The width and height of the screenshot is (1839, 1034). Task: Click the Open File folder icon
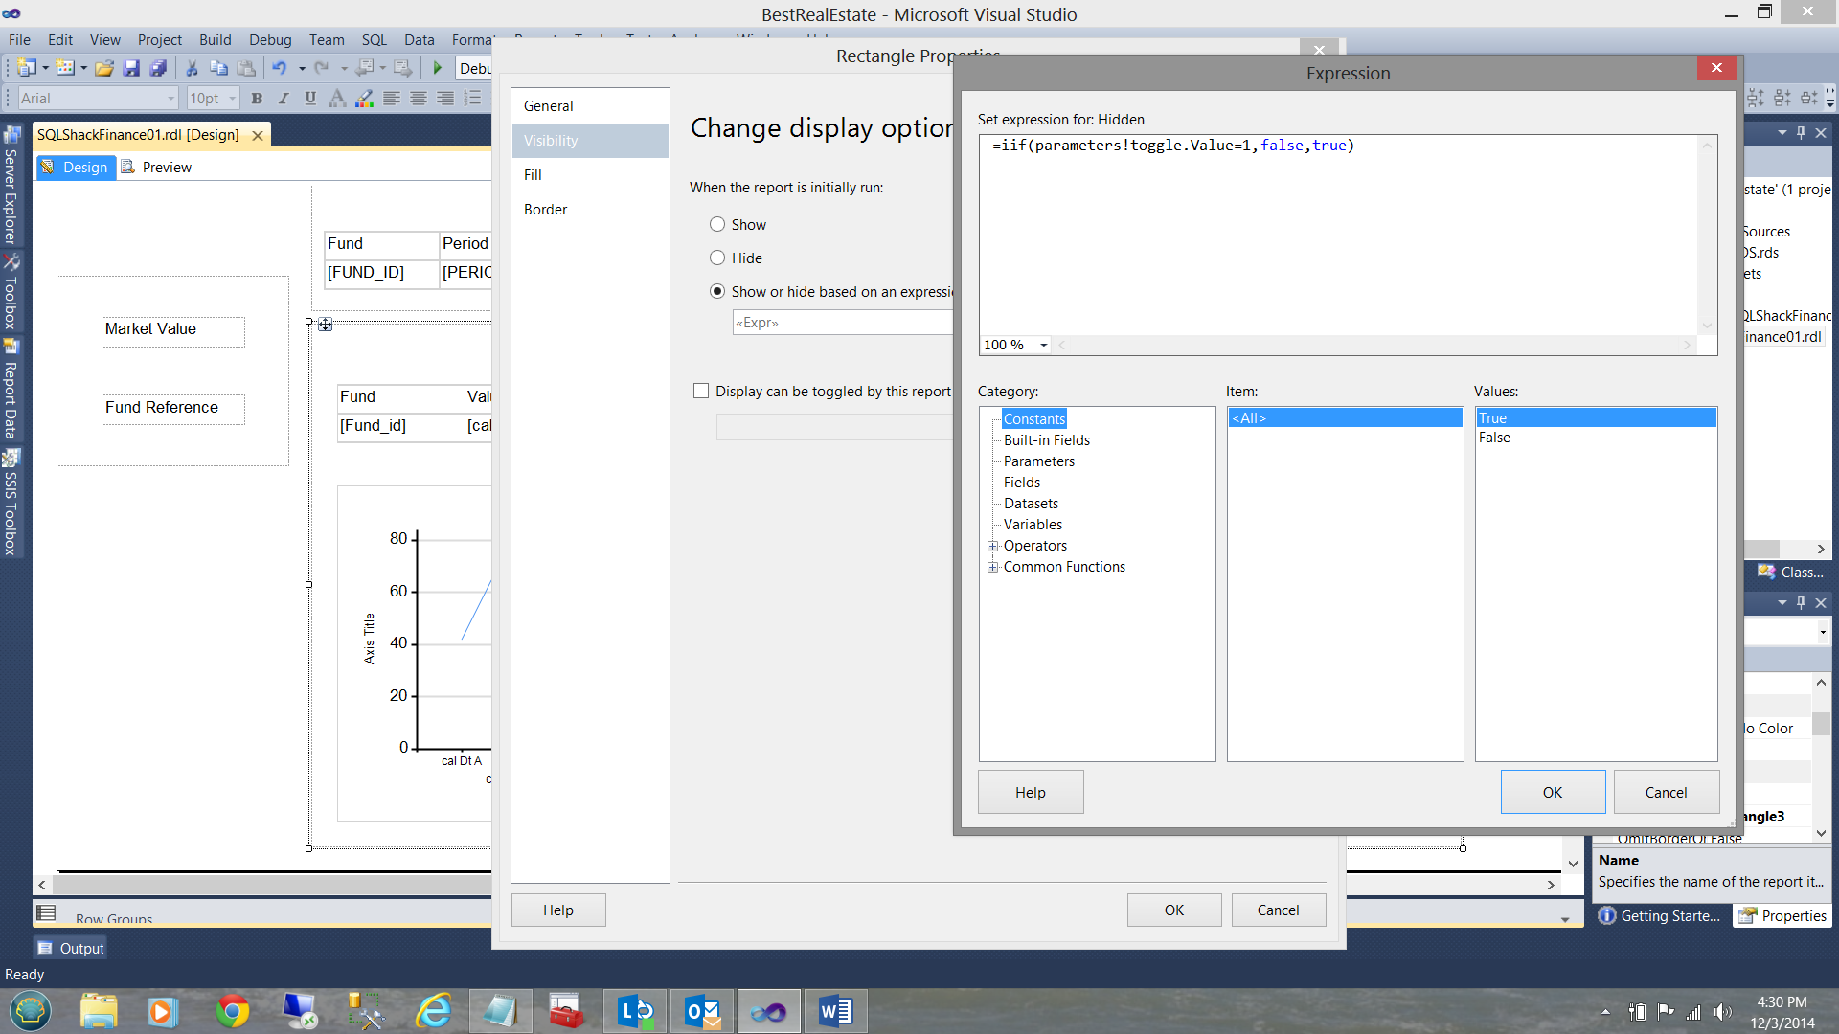(x=104, y=68)
